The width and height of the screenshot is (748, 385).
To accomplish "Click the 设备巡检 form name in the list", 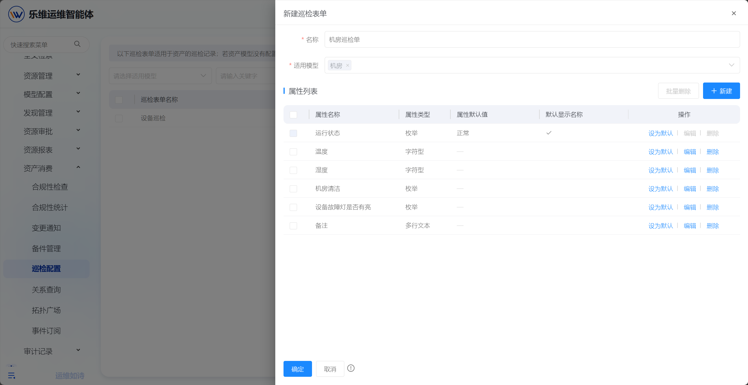I will coord(153,118).
